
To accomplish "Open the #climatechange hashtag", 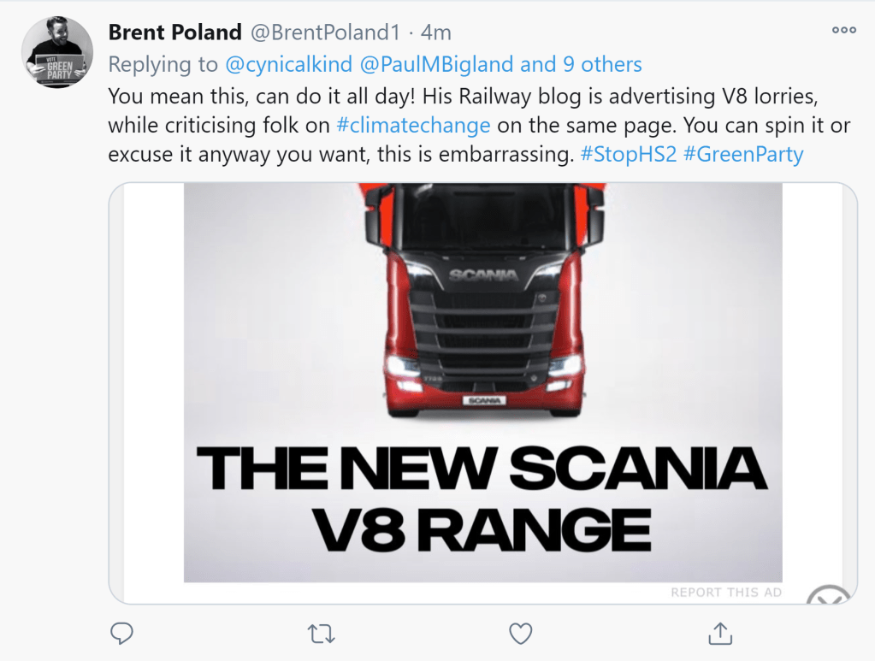I will click(x=413, y=125).
